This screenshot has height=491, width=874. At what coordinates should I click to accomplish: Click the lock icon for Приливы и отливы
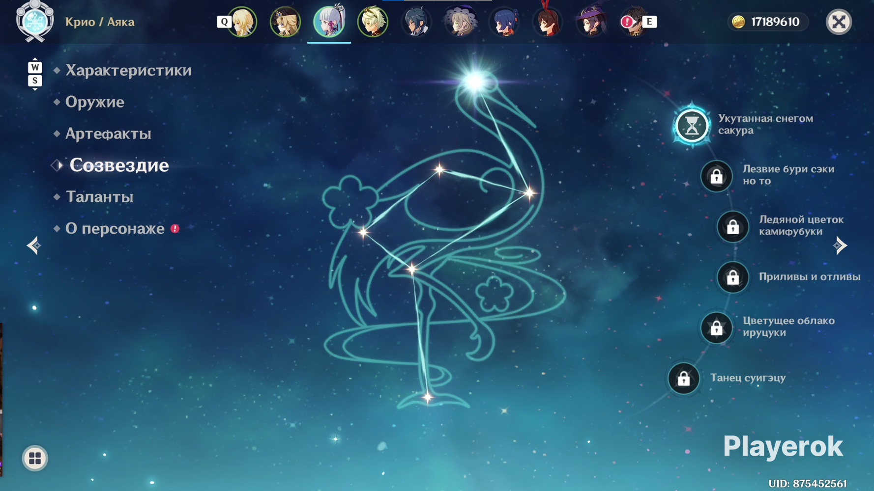point(733,277)
